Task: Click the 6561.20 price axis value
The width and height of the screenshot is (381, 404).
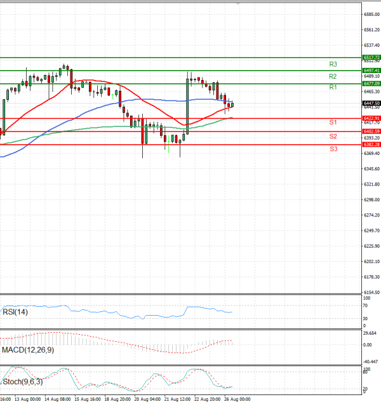Action: (x=371, y=30)
